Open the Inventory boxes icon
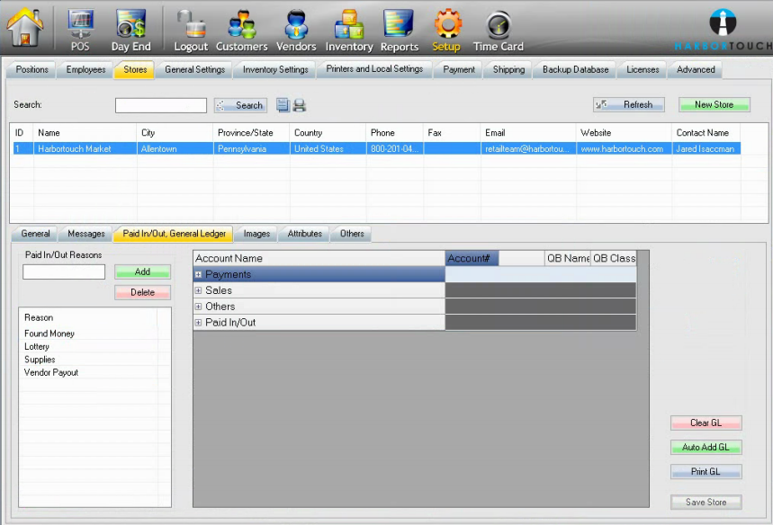773x525 pixels. pyautogui.click(x=348, y=27)
